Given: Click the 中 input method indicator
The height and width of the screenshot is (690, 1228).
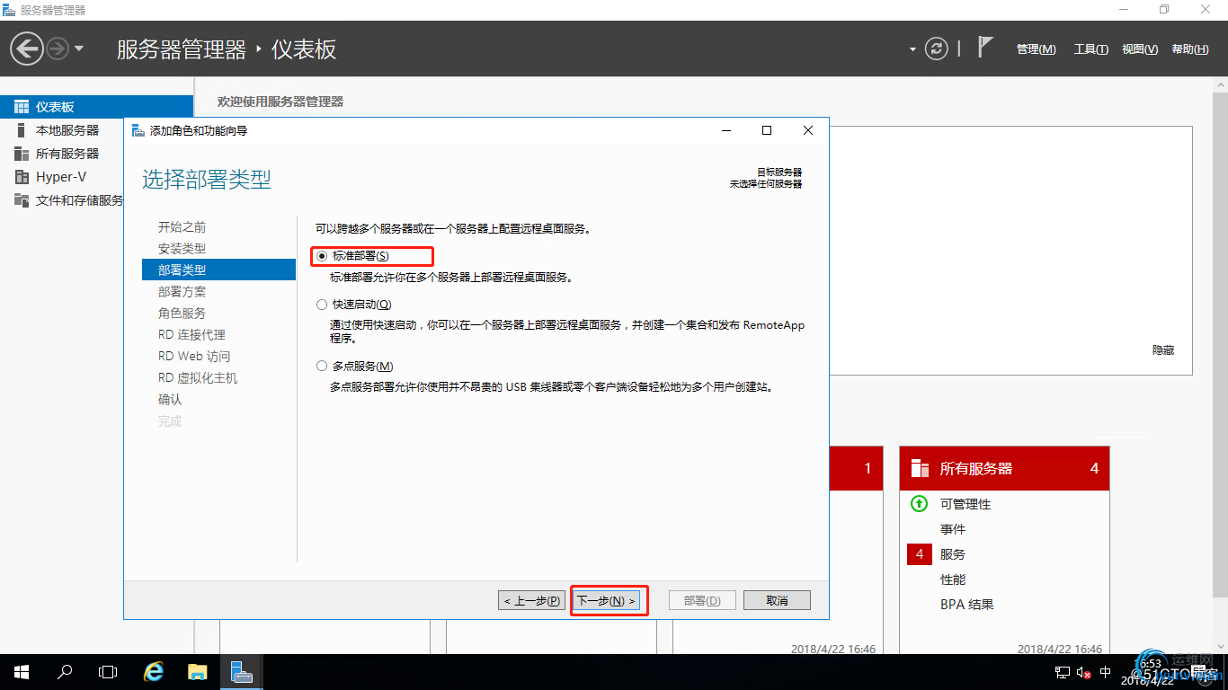Looking at the screenshot, I should pos(1105,672).
